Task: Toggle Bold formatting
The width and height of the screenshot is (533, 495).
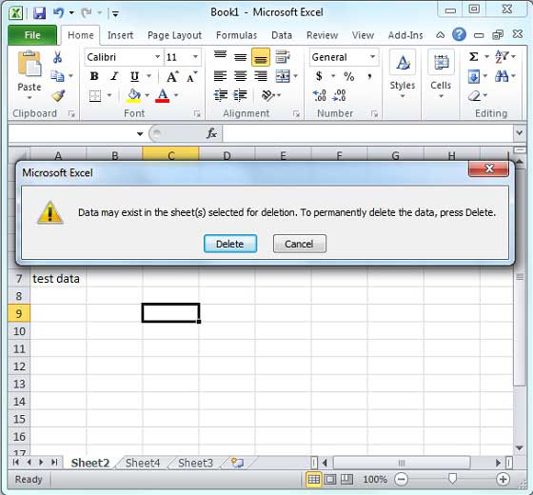Action: tap(94, 76)
